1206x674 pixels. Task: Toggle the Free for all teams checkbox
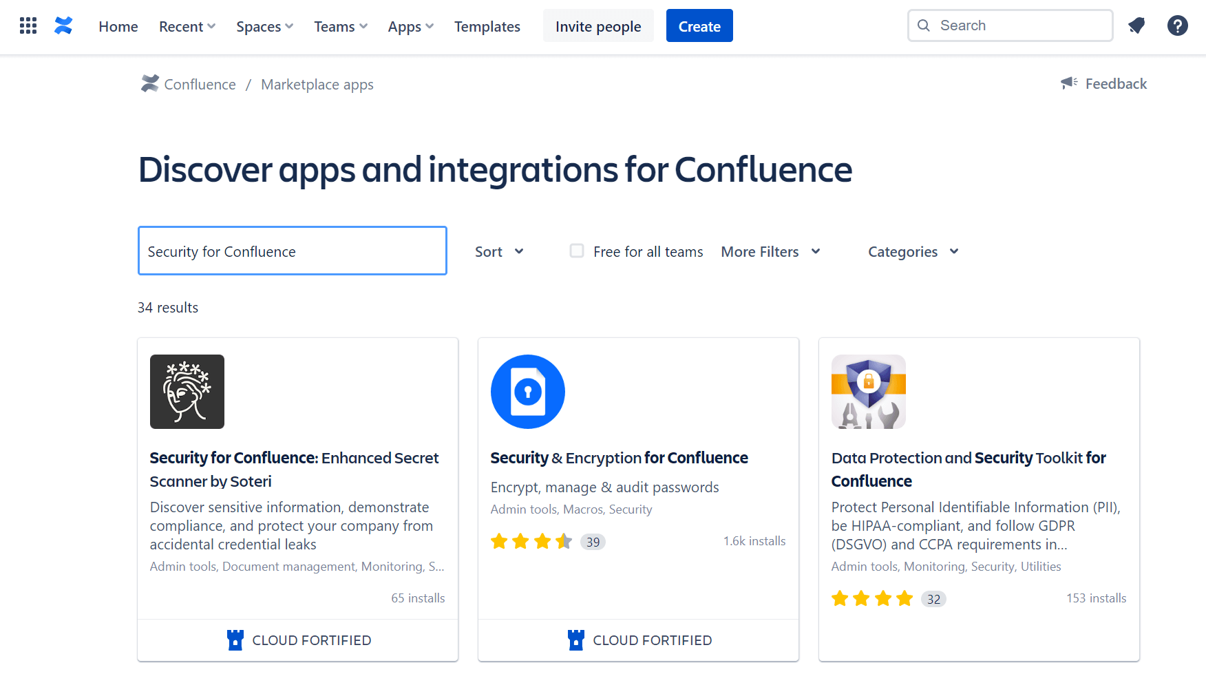(x=577, y=251)
